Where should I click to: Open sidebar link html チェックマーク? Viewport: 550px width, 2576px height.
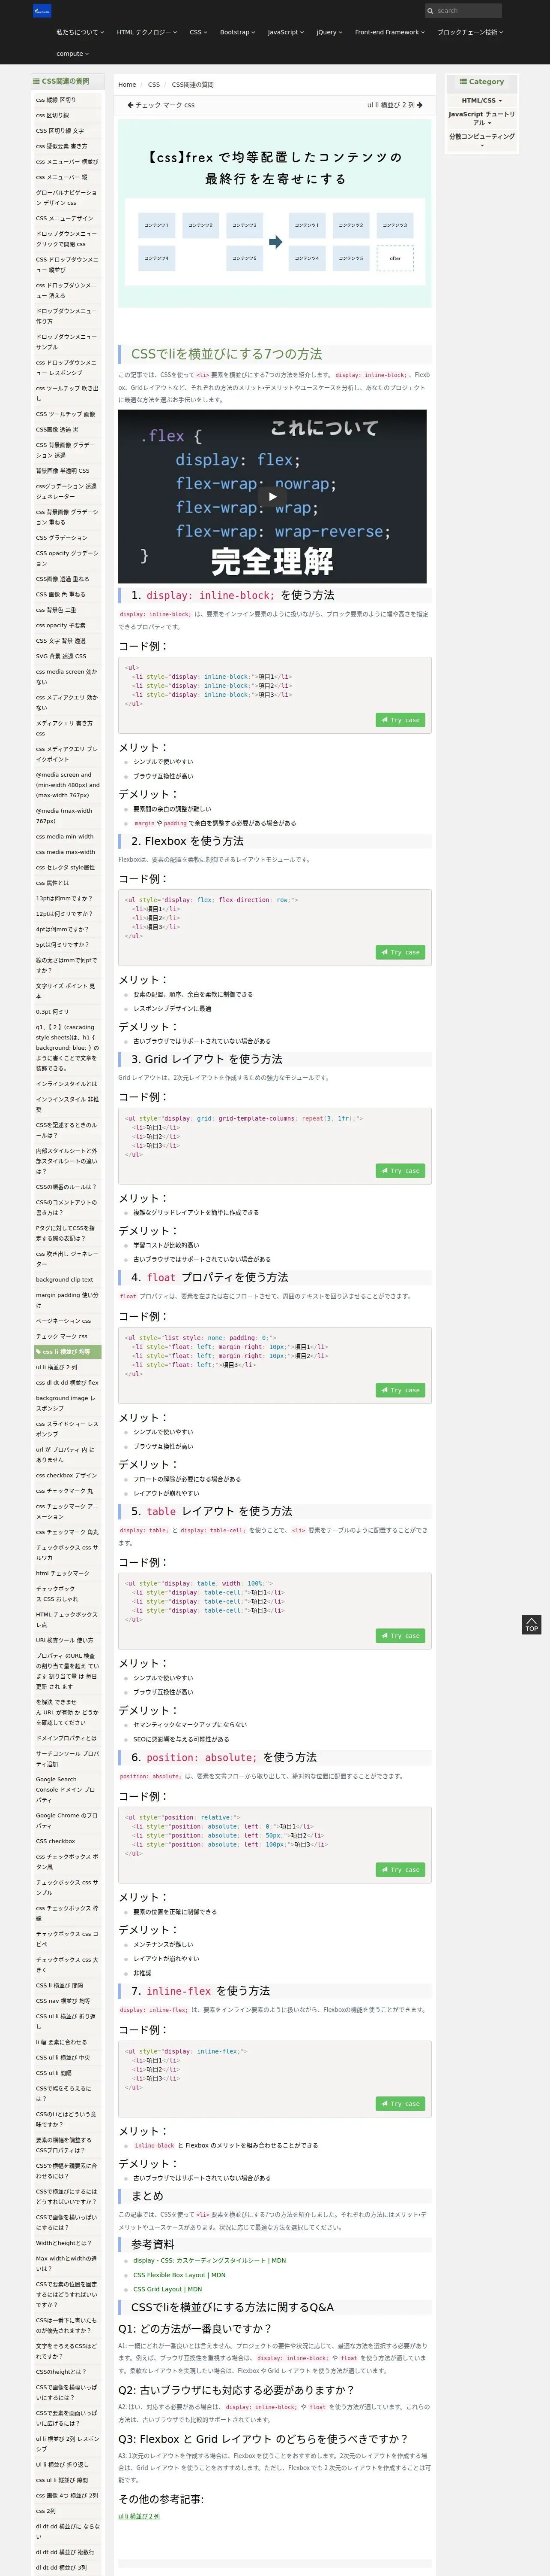pyautogui.click(x=63, y=1573)
